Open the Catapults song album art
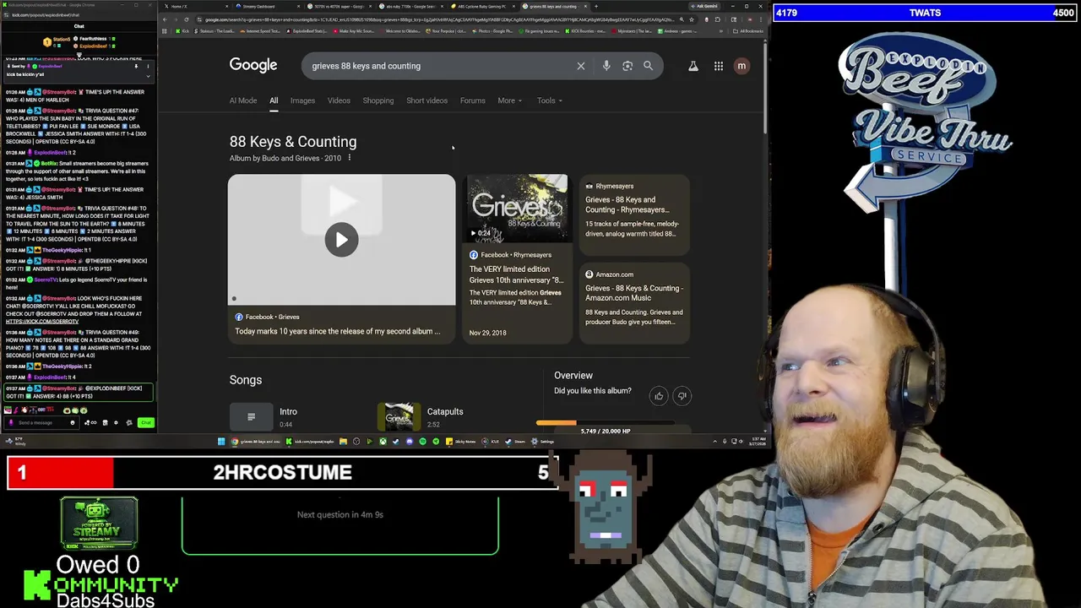 click(x=399, y=416)
